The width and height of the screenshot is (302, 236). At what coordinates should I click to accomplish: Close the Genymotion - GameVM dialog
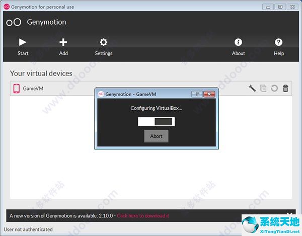tap(209, 94)
